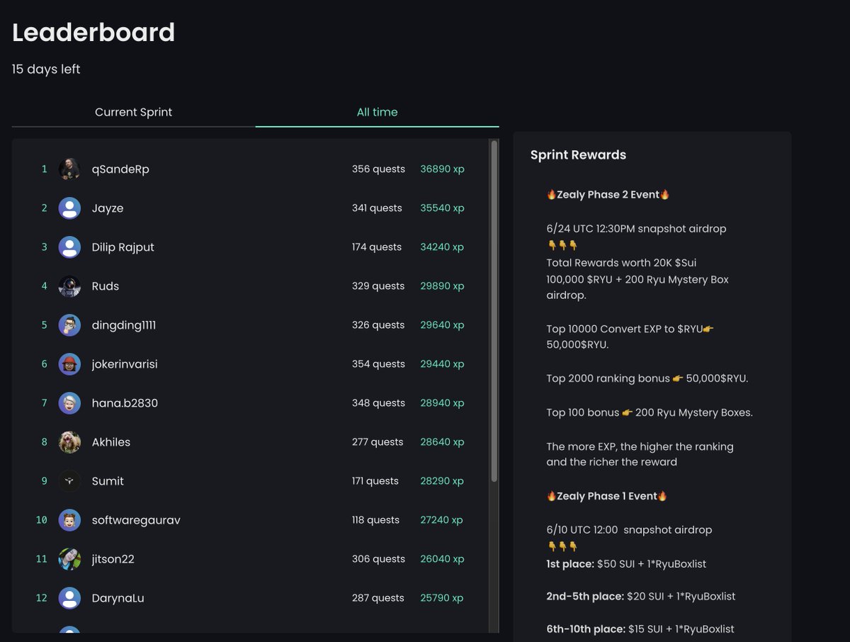
Task: Click the 25790 xp value
Action: click(x=441, y=598)
